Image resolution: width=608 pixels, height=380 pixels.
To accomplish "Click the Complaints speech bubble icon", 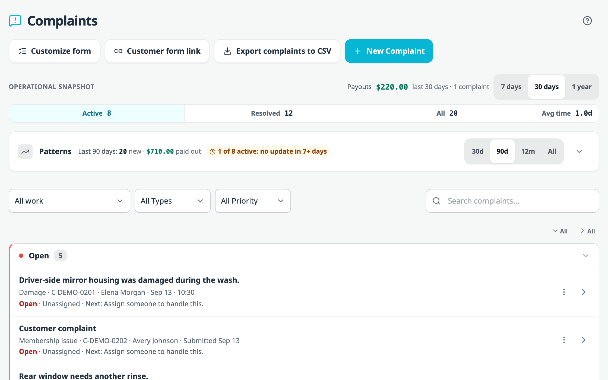I will pyautogui.click(x=15, y=21).
